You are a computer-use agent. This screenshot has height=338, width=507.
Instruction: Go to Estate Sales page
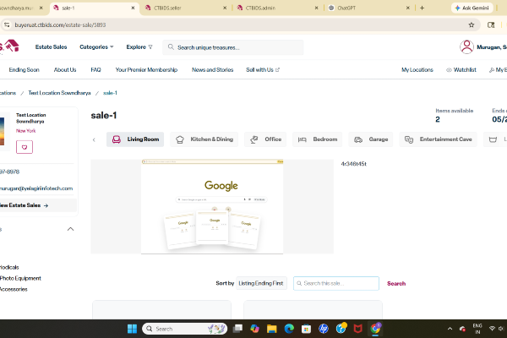coord(51,47)
